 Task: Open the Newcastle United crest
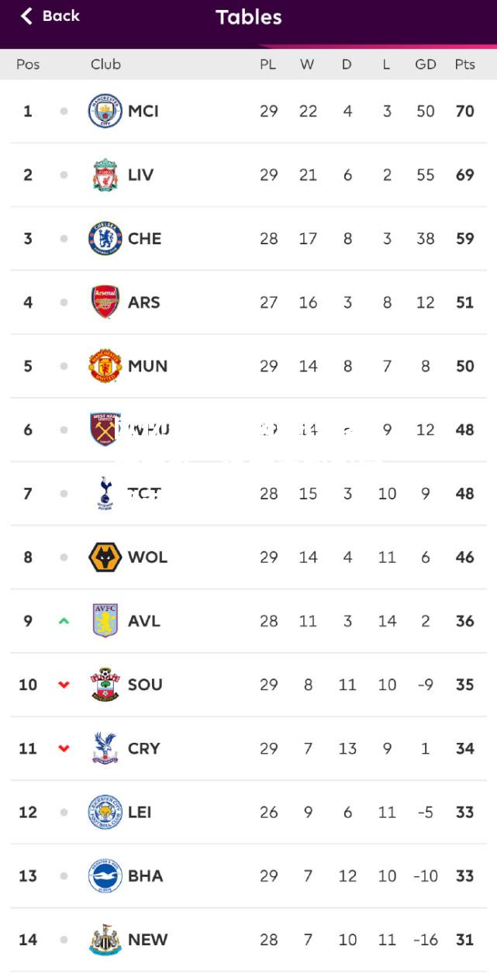click(105, 940)
